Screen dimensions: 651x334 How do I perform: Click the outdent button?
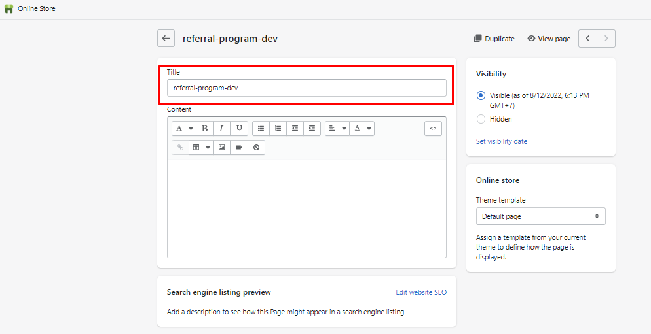pos(295,129)
